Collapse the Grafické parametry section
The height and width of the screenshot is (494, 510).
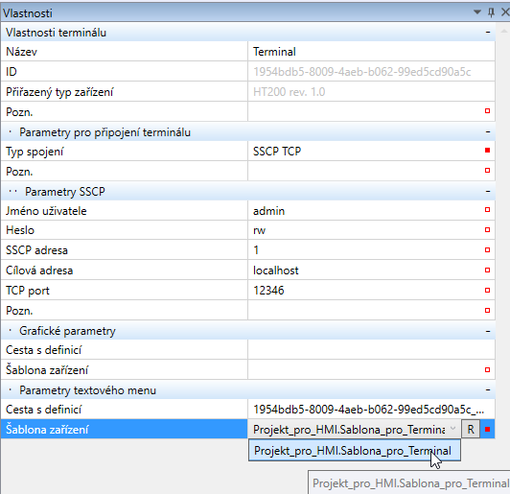[x=488, y=331]
